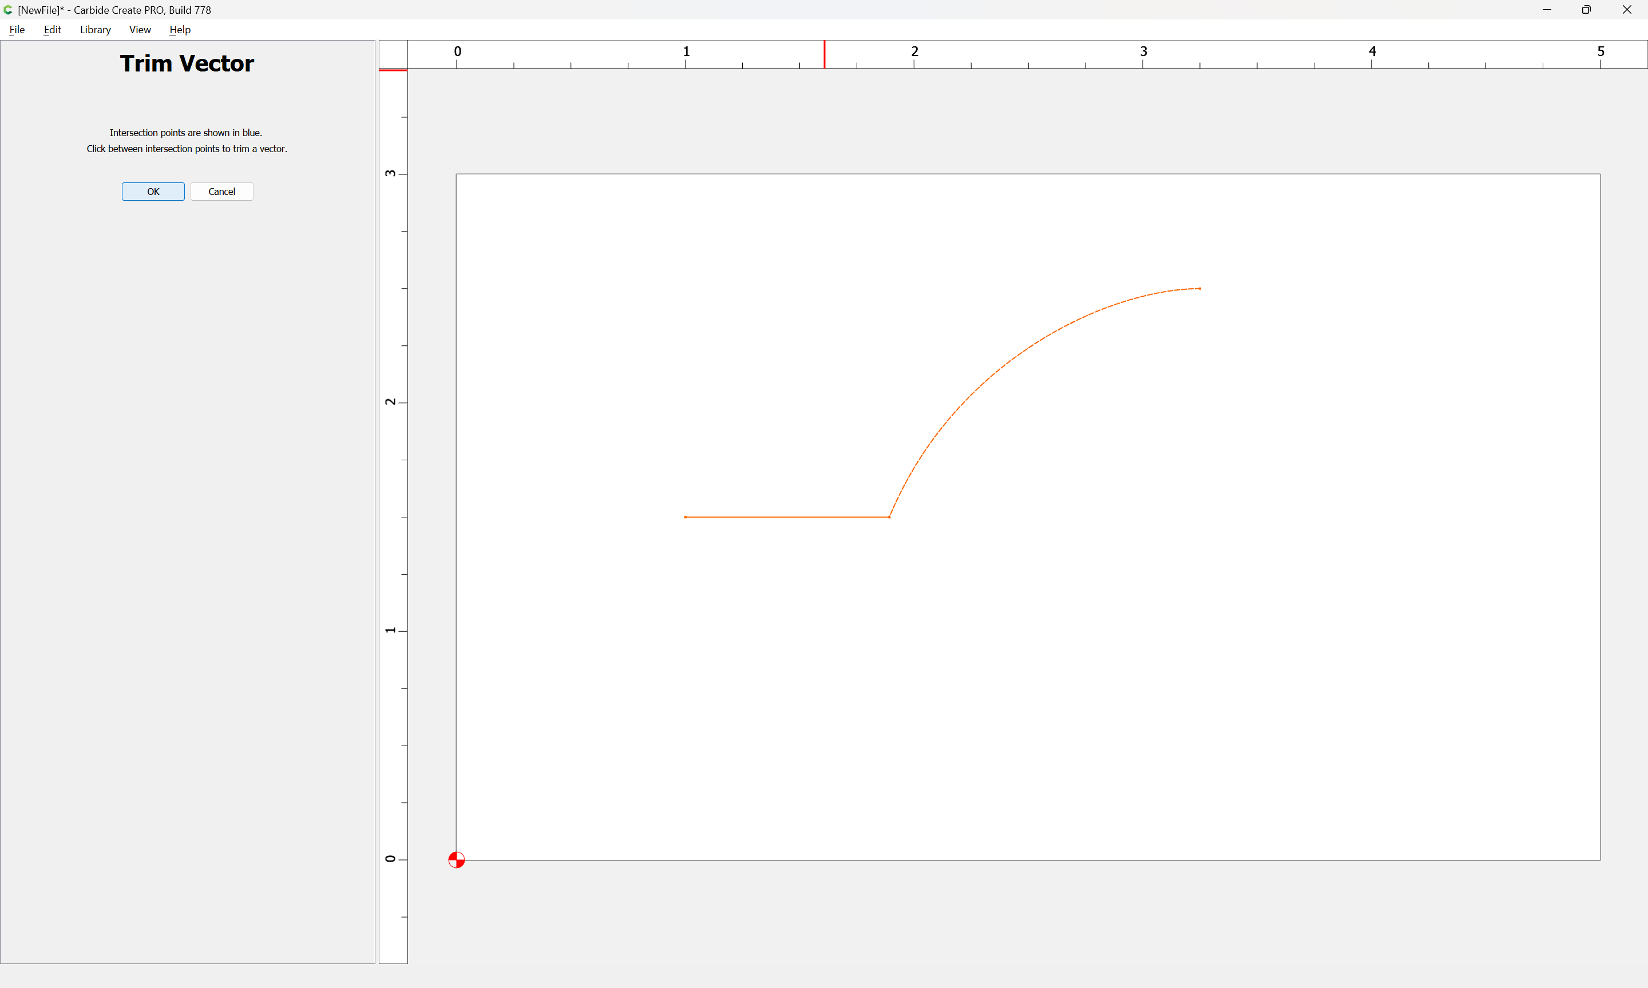Click the node joining line and arc
This screenshot has height=988, width=1648.
pyautogui.click(x=889, y=517)
